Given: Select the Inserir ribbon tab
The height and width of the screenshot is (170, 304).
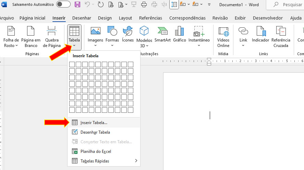Looking at the screenshot, I should [59, 18].
